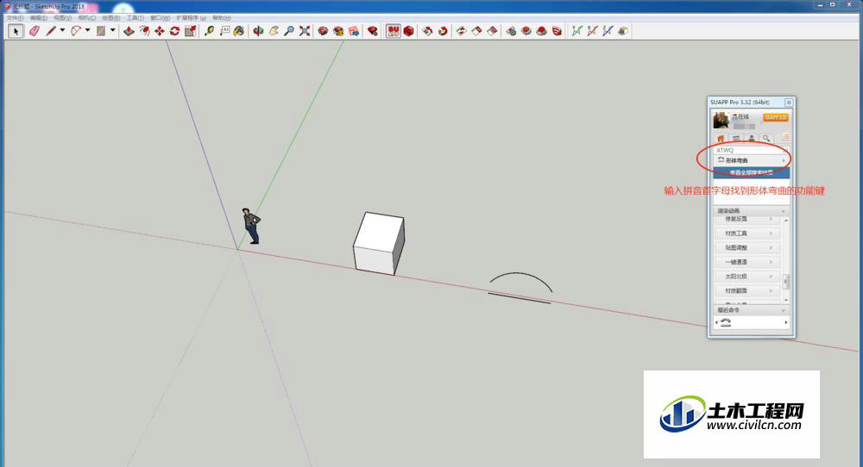Click the Zoom Extents tool
The height and width of the screenshot is (467, 863).
[305, 31]
